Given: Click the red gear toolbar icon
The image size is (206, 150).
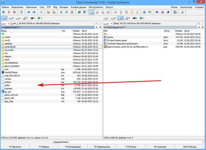Looking at the screenshot, I should pyautogui.click(x=14, y=12).
